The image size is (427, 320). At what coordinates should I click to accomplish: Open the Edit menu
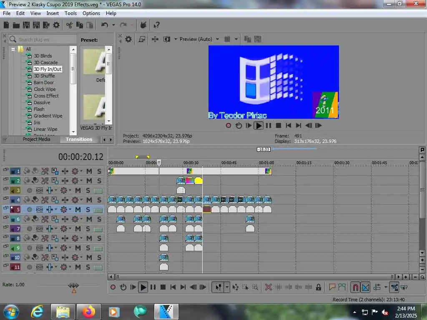[x=20, y=13]
